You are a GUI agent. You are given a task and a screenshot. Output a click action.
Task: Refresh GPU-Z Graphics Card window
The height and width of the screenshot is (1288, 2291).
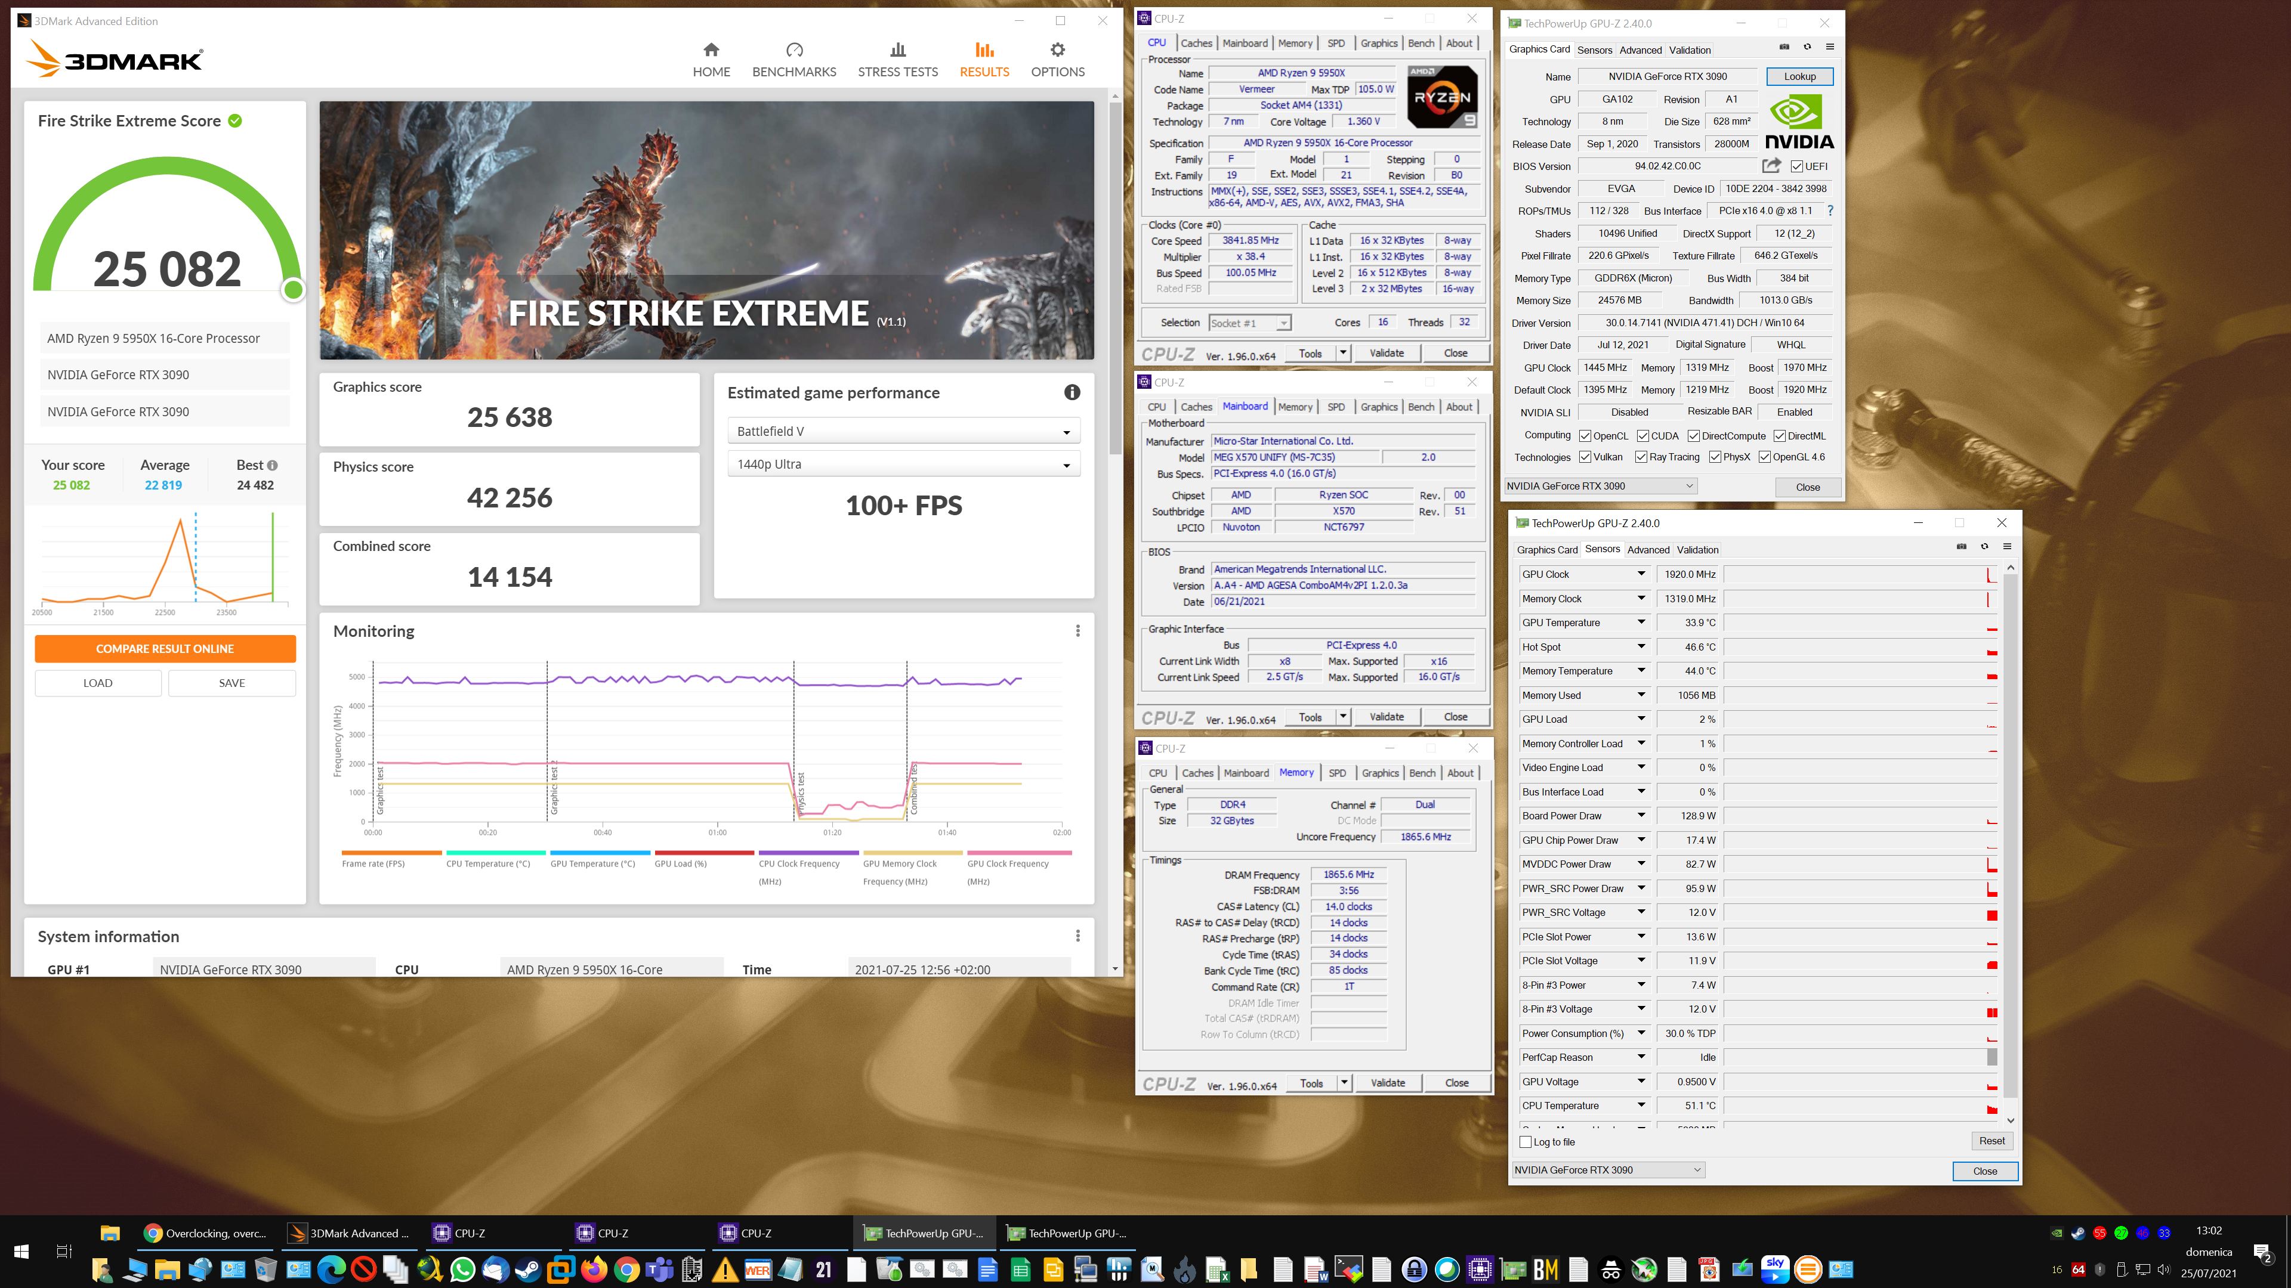point(1807,47)
